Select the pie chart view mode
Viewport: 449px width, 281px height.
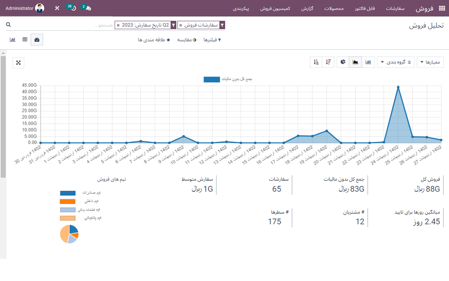343,62
